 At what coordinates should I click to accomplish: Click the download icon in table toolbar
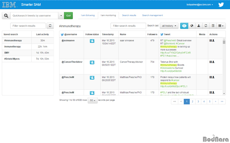click(x=199, y=26)
